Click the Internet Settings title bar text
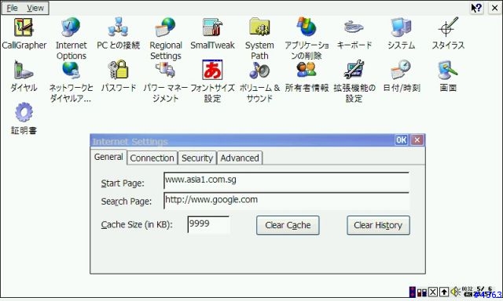This screenshot has height=301, width=503. (x=130, y=141)
